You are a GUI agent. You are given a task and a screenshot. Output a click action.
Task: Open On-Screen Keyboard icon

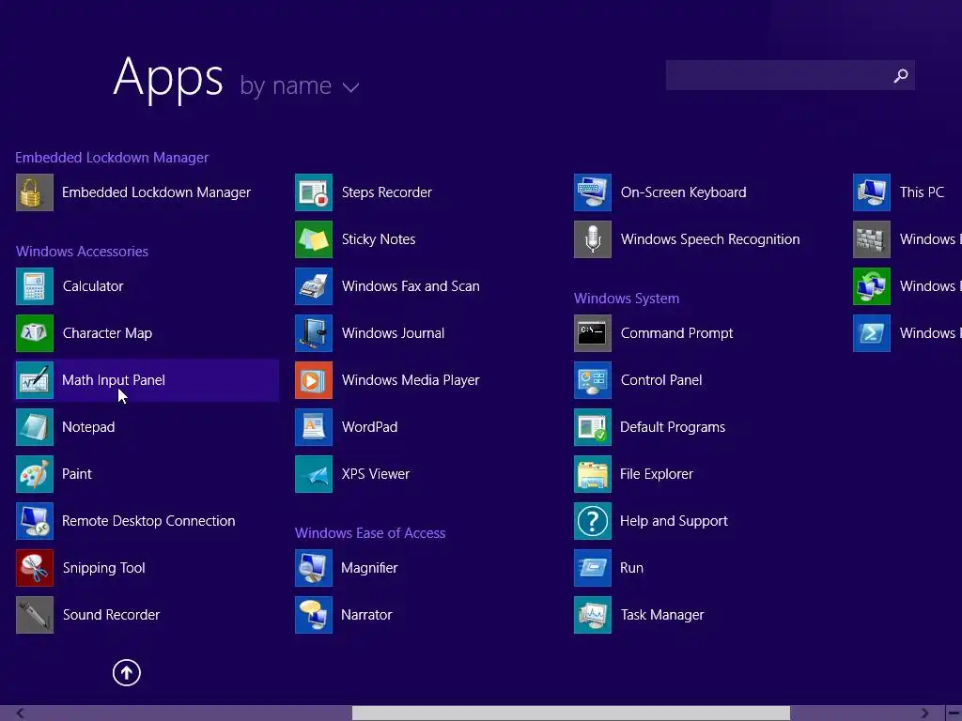(593, 192)
